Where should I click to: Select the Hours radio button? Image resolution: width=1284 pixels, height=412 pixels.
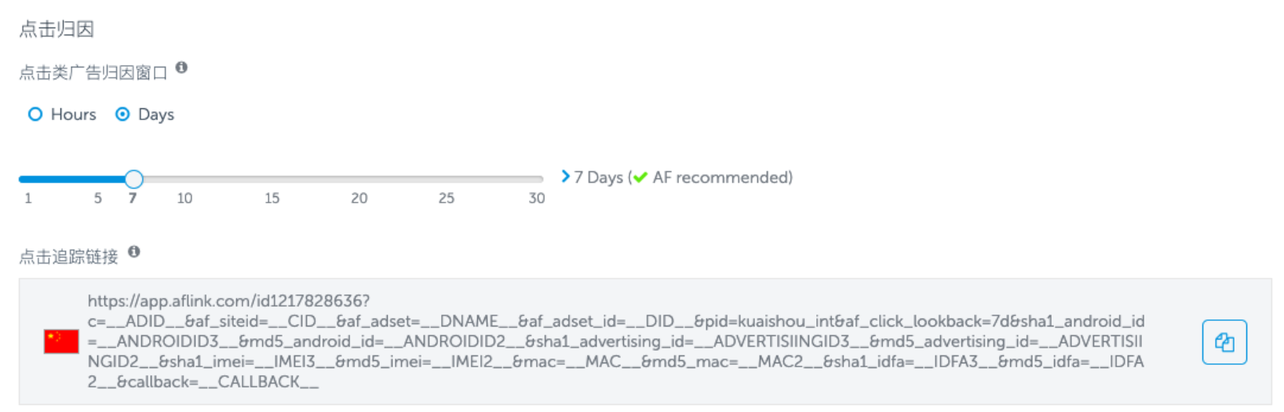point(35,115)
